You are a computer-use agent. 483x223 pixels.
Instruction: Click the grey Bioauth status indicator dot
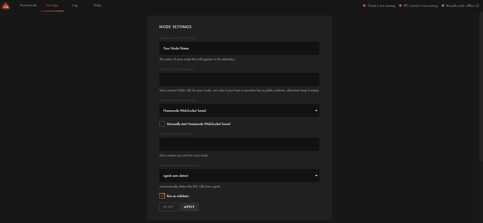443,6
